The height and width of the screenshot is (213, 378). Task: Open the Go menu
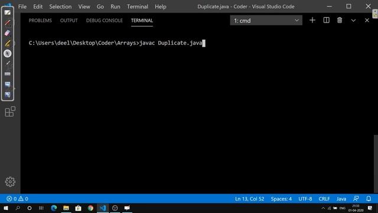tap(100, 7)
